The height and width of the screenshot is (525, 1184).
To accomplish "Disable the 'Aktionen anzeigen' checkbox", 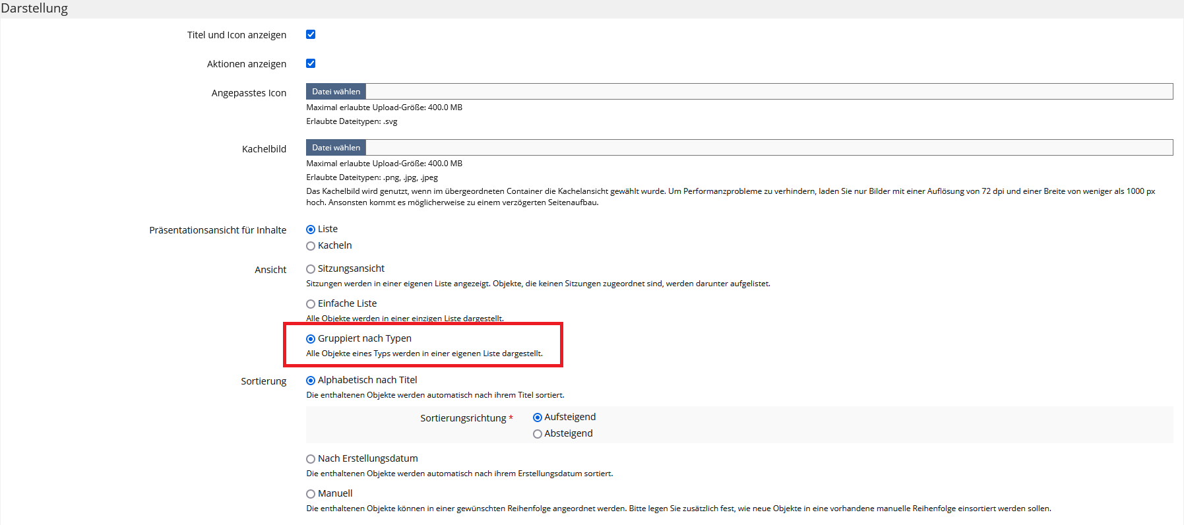I will (311, 63).
